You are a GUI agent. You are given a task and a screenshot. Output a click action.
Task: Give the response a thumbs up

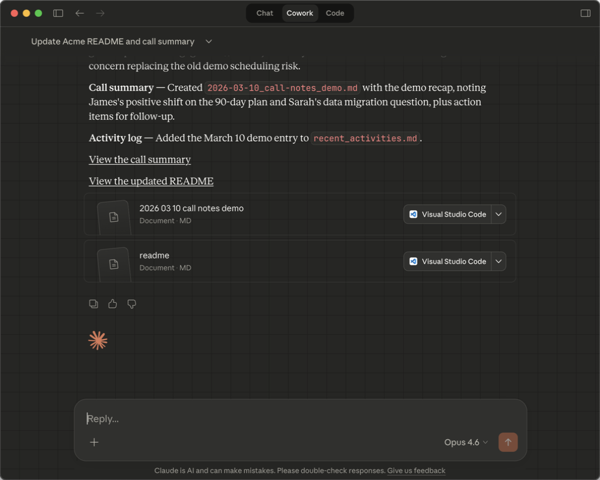(113, 304)
